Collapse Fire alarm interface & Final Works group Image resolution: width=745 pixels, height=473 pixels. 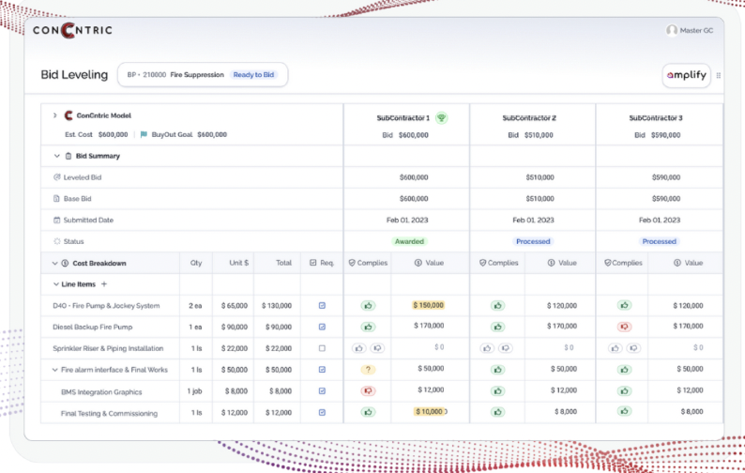click(x=54, y=370)
